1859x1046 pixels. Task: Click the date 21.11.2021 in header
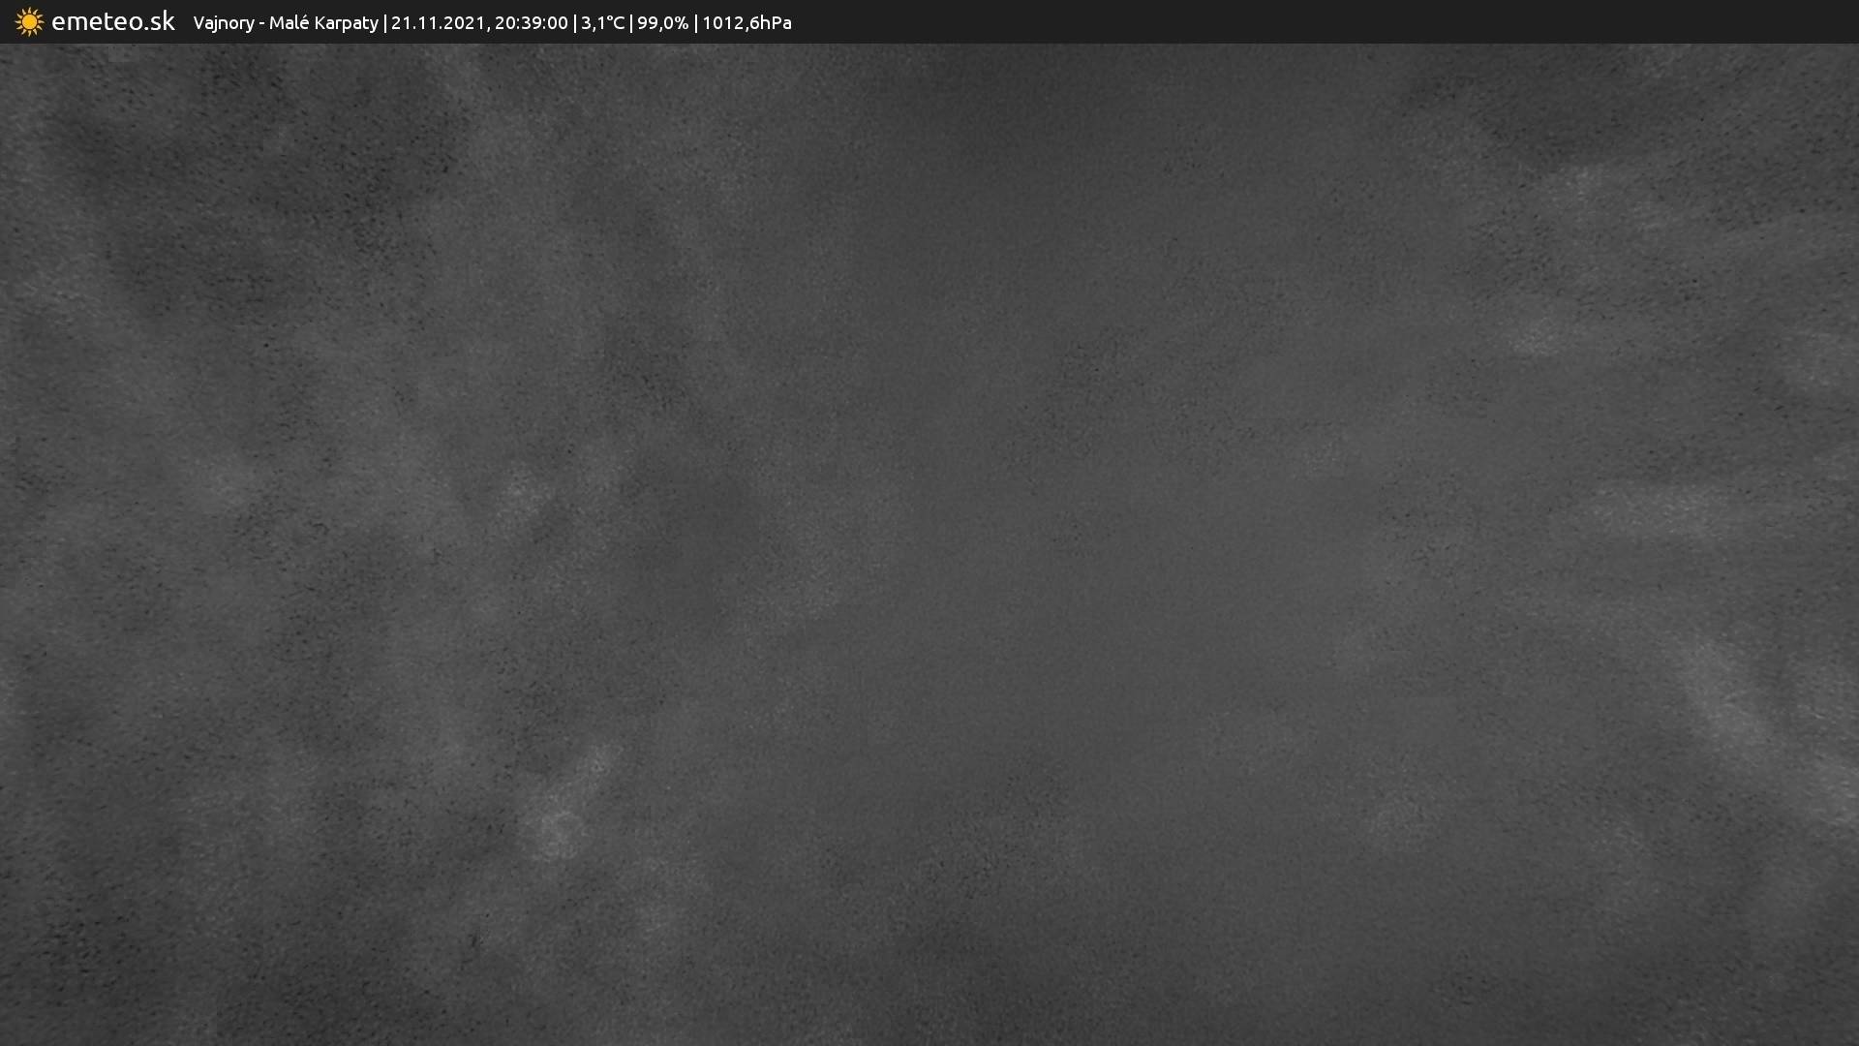tap(439, 23)
